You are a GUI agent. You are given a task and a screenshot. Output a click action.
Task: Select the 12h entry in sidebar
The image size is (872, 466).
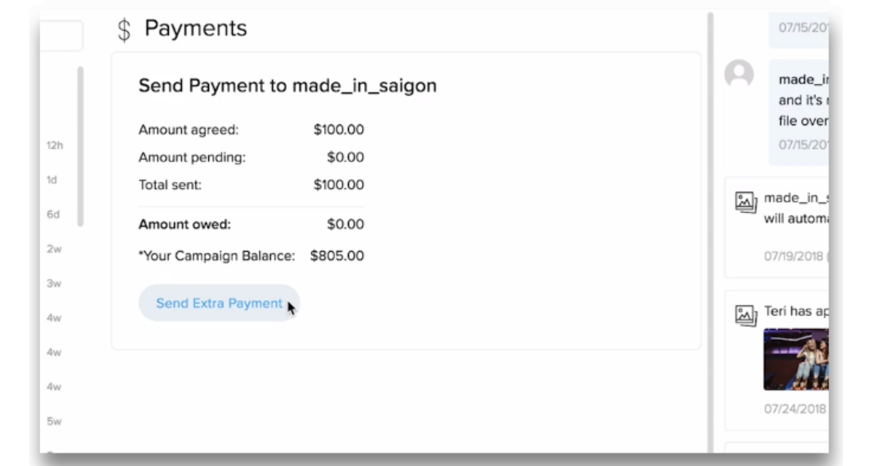pyautogui.click(x=55, y=145)
